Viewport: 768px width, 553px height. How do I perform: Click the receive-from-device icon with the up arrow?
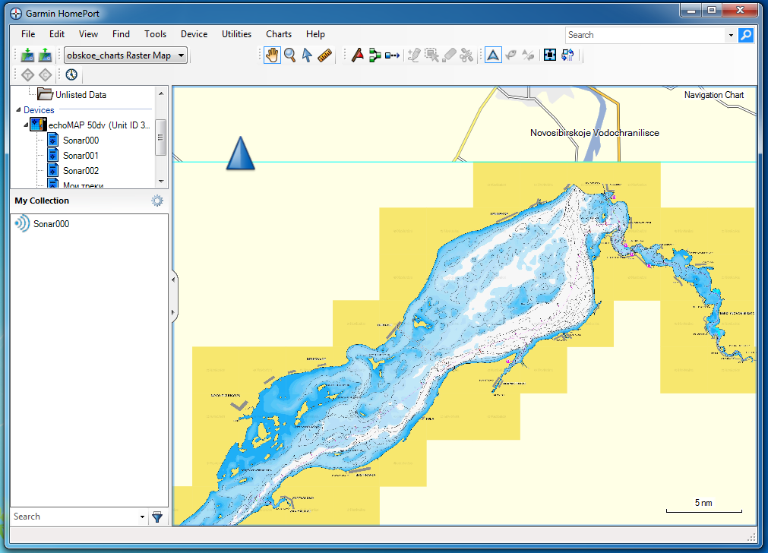point(45,55)
